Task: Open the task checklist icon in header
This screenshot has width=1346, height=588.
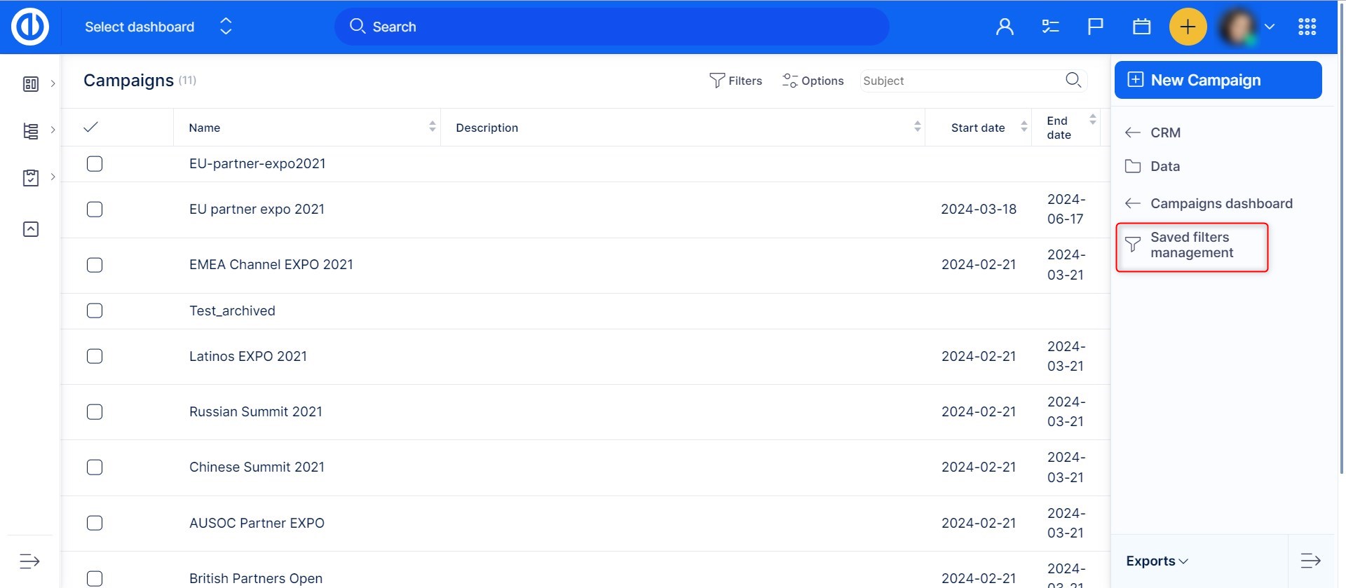Action: tap(1050, 27)
